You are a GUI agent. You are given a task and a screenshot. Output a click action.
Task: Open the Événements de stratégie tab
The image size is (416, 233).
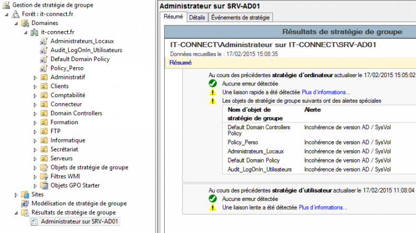click(x=240, y=18)
